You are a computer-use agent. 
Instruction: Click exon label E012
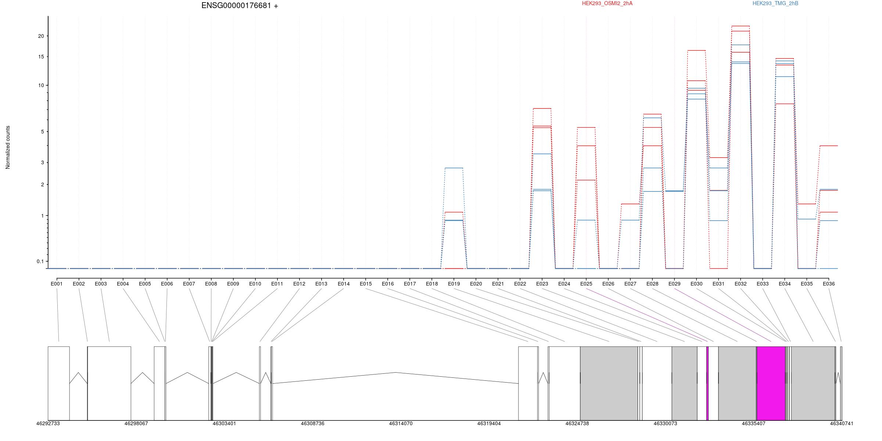tap(299, 284)
